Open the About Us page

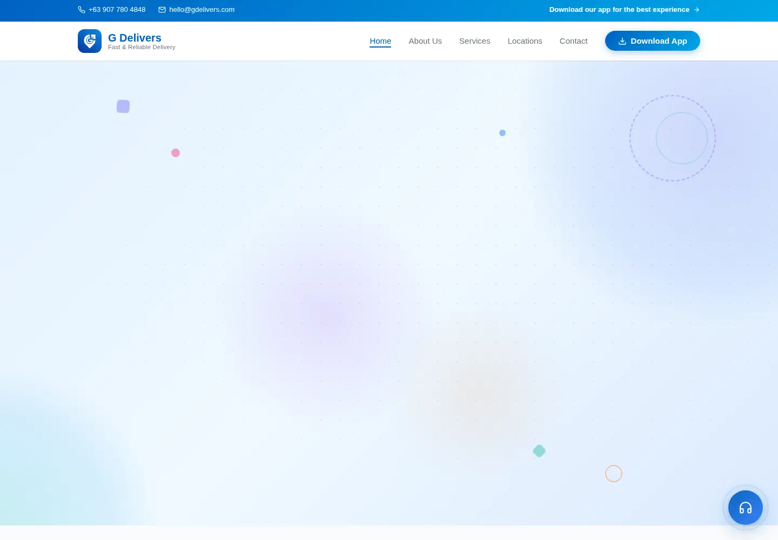tap(425, 41)
